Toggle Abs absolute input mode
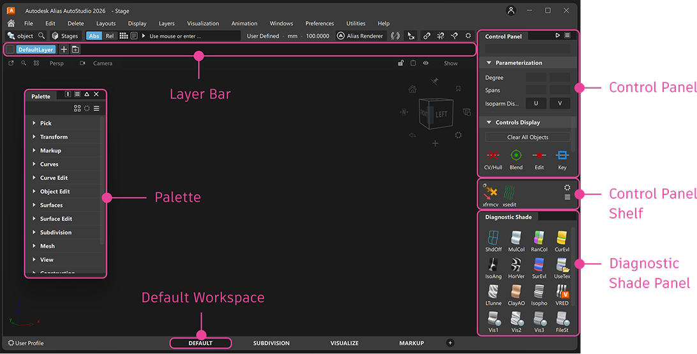 tap(94, 36)
